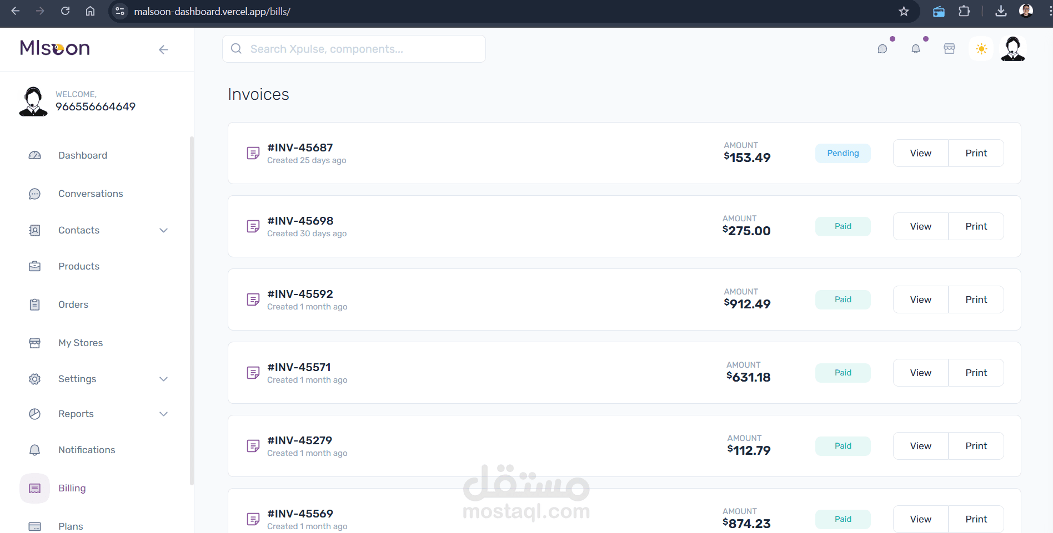1053x533 pixels.
Task: Click Paid badge of #INV-45698
Action: 843,226
